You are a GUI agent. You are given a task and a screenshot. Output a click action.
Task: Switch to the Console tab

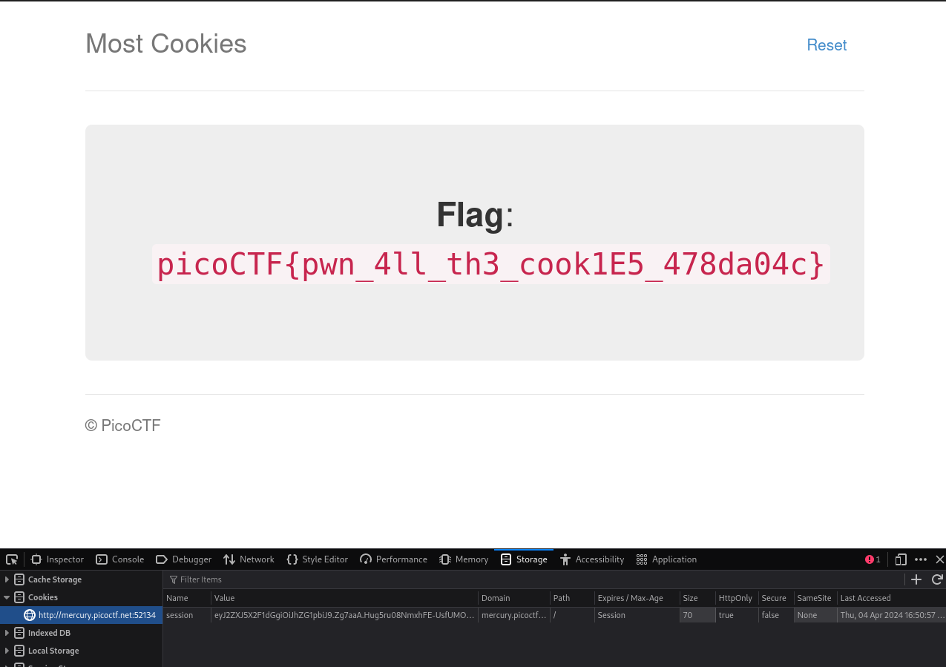click(120, 559)
